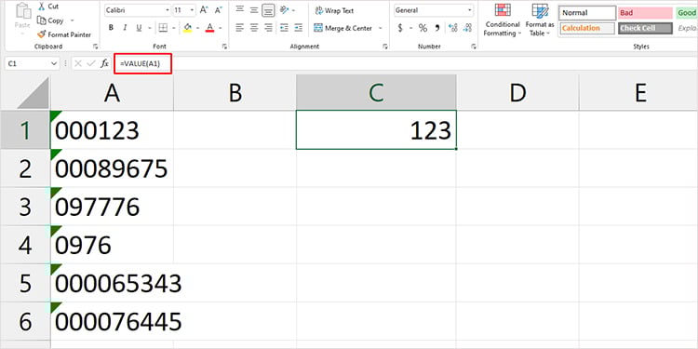Apply the Calculation cell style
698x349 pixels.
click(587, 28)
